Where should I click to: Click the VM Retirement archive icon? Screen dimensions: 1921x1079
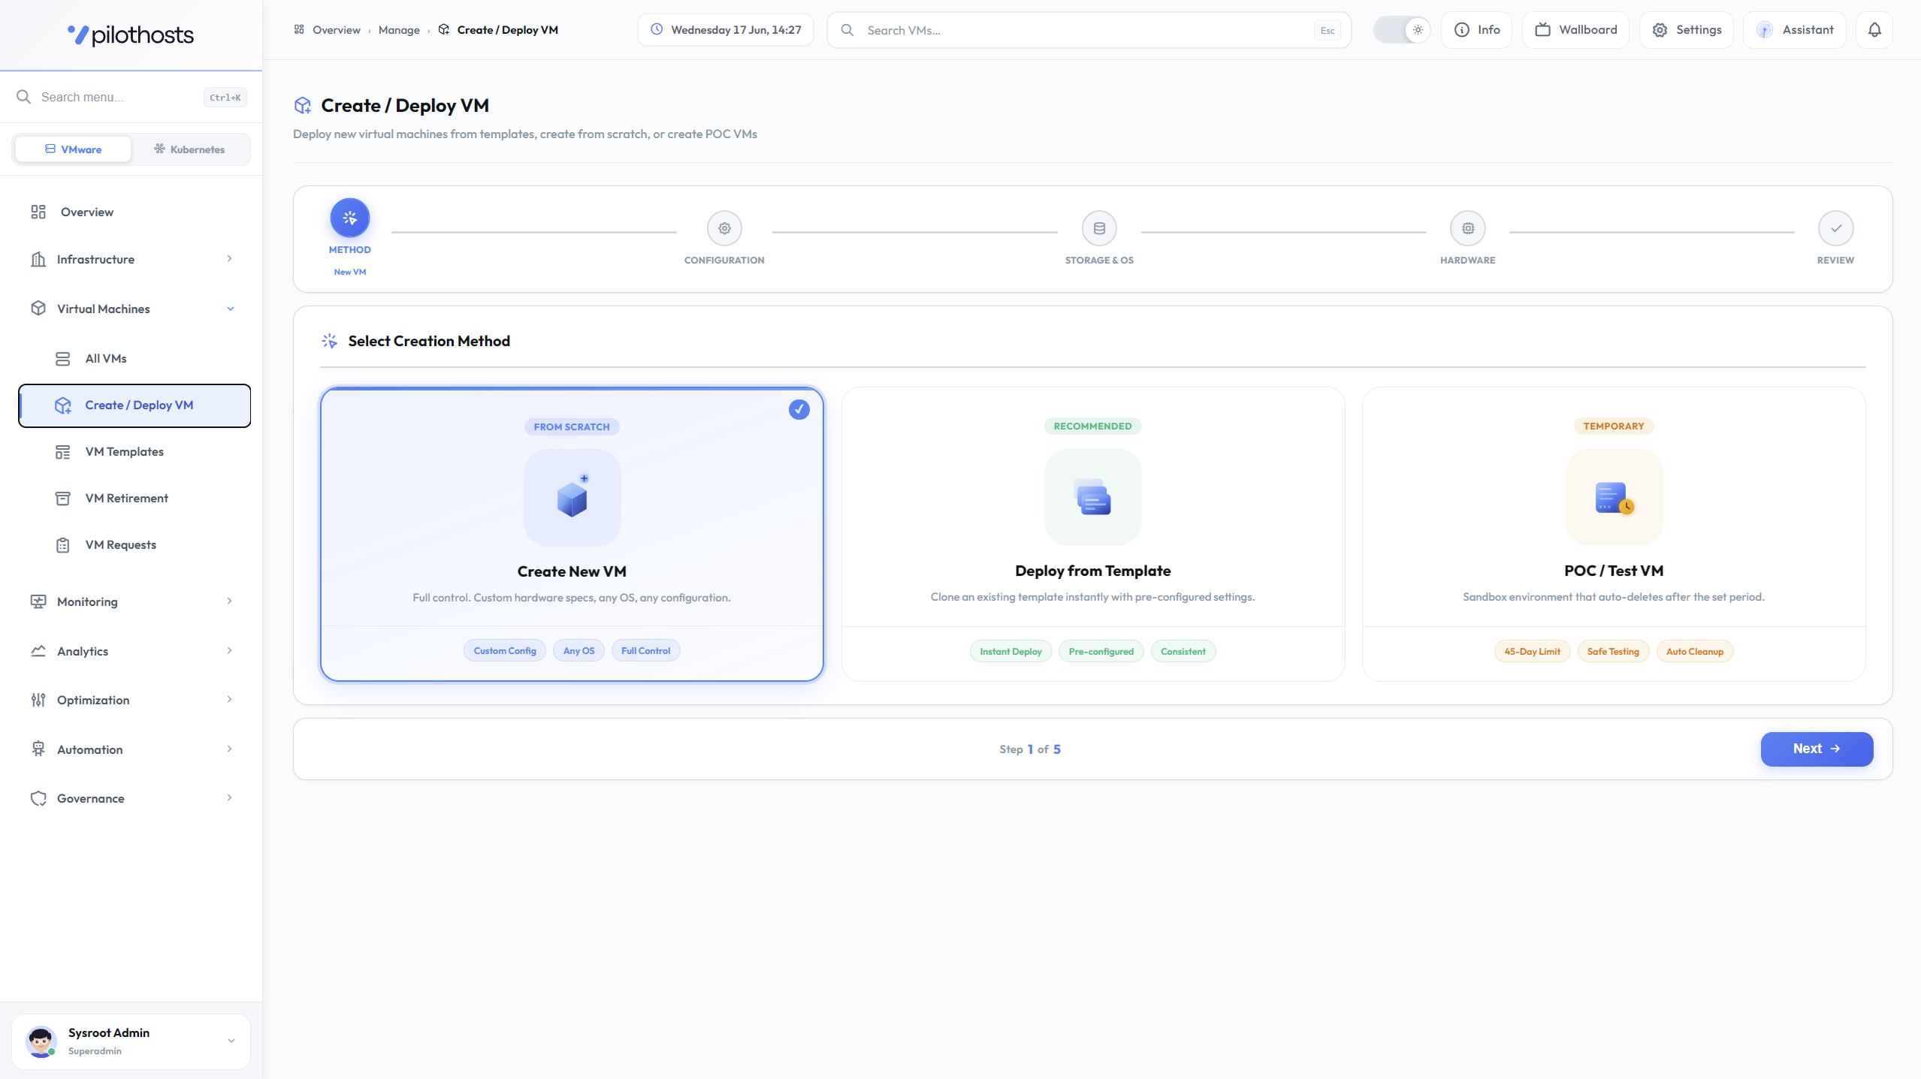tap(63, 498)
